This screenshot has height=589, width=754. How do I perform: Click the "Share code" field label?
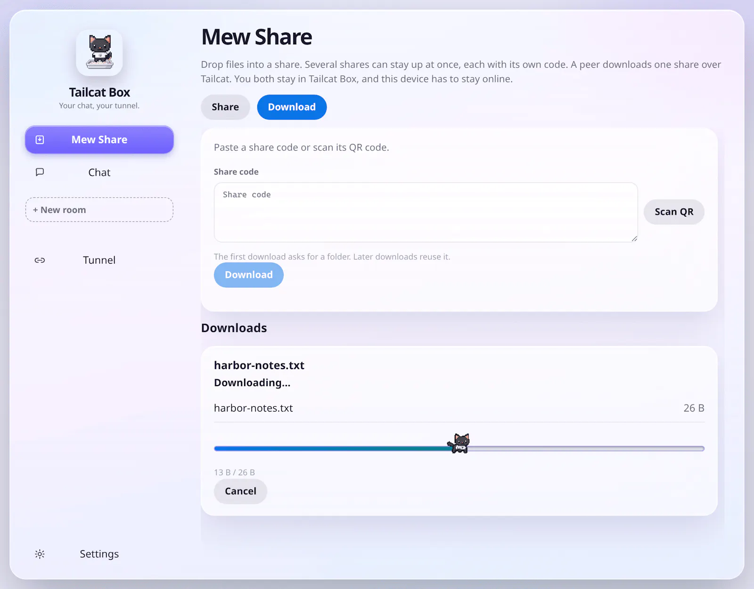[236, 172]
